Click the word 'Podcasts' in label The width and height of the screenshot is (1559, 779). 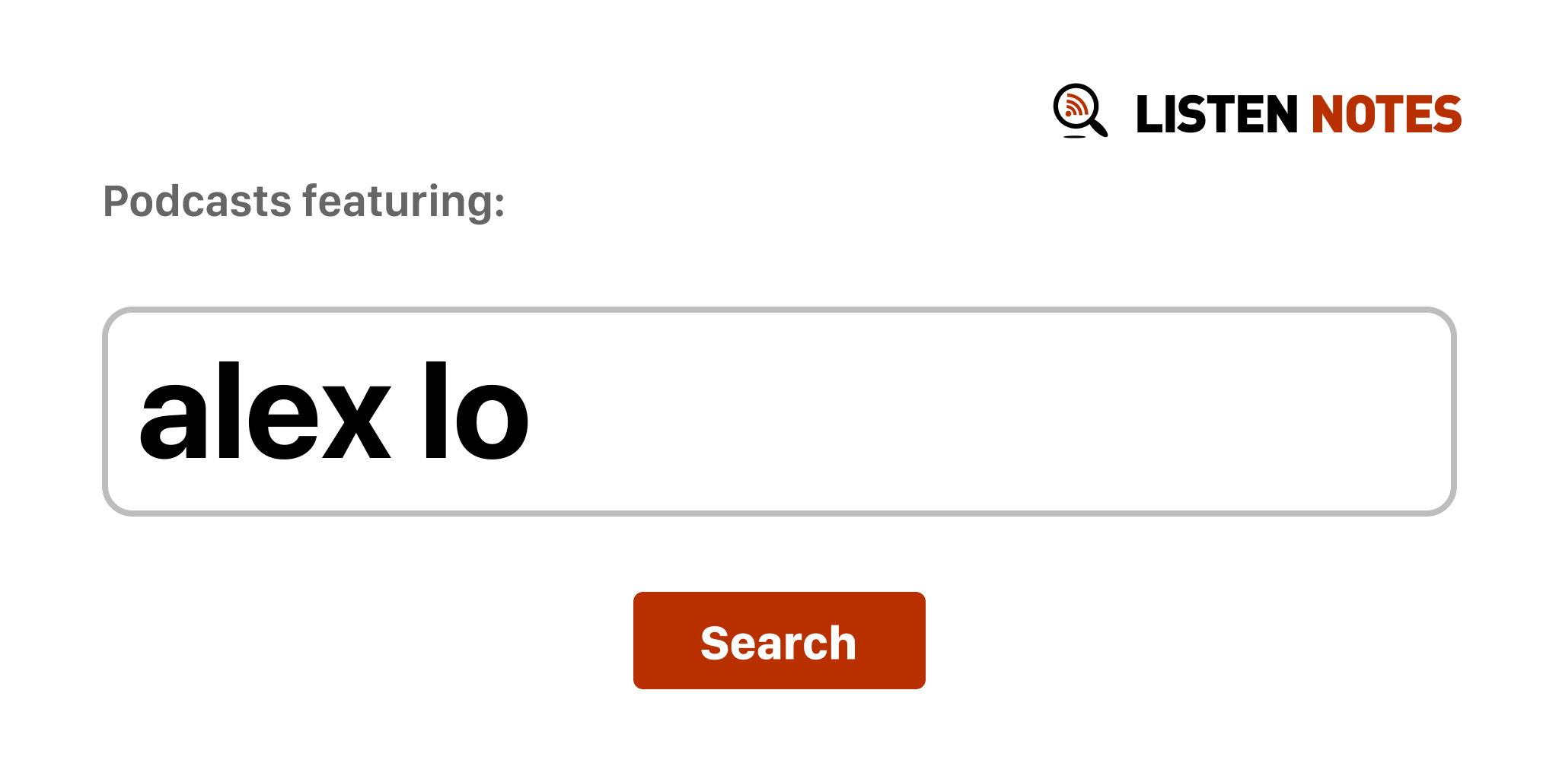(x=198, y=202)
